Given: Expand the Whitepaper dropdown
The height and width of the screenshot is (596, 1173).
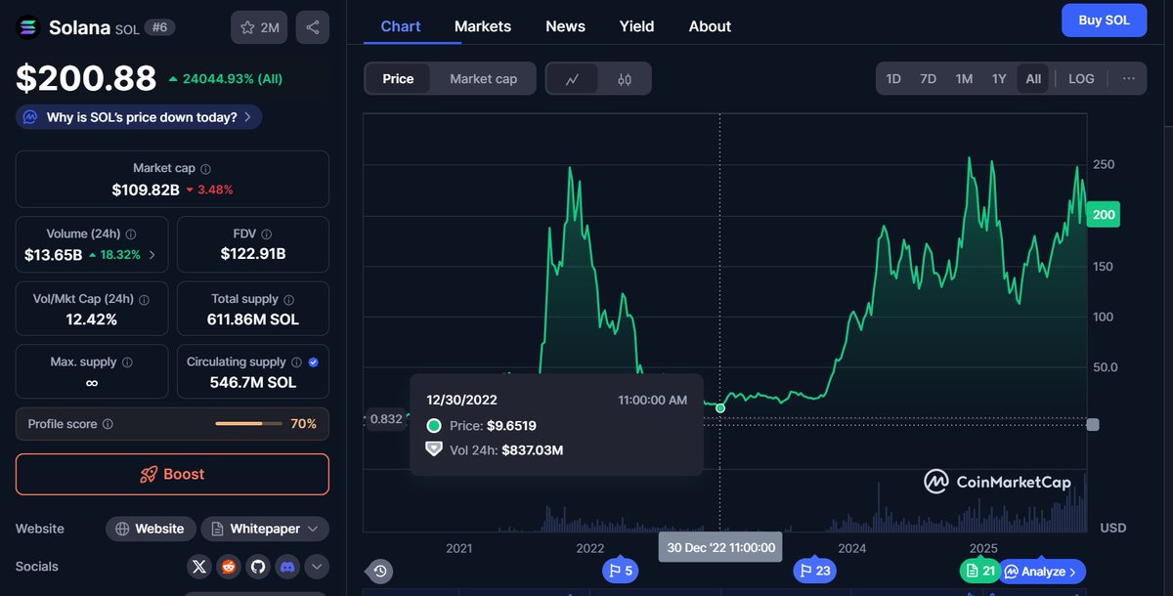Looking at the screenshot, I should [x=265, y=529].
